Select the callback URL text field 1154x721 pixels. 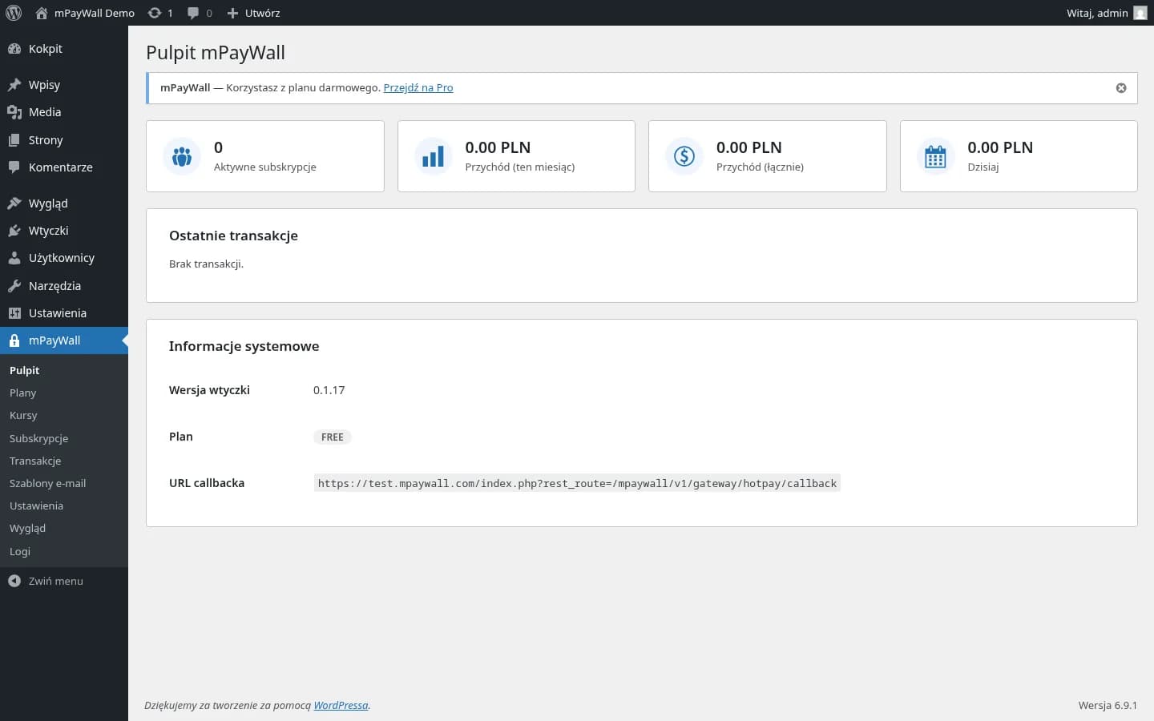[577, 483]
